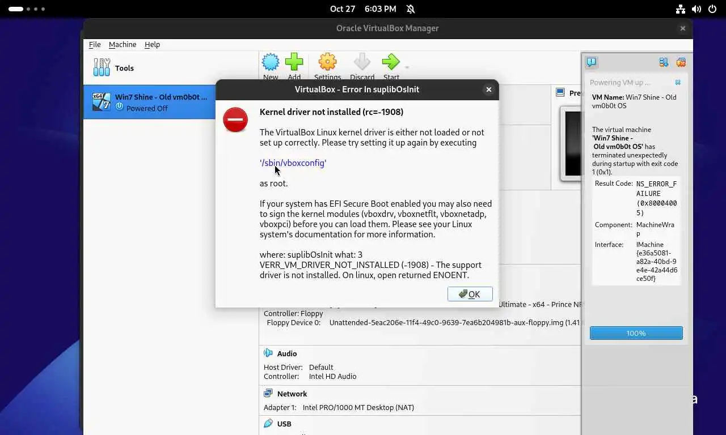726x435 pixels.
Task: Click the Network section icon
Action: coord(268,394)
